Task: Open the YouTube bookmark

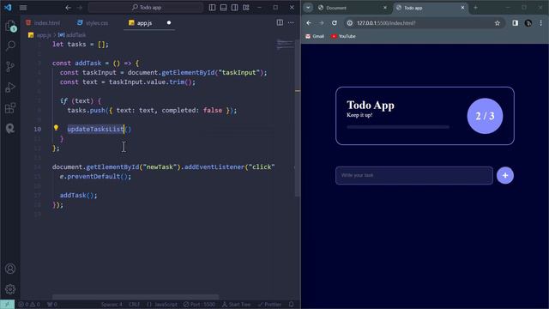Action: click(343, 36)
